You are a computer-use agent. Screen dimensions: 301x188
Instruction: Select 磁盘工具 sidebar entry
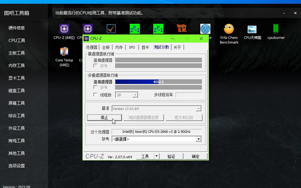point(17,91)
